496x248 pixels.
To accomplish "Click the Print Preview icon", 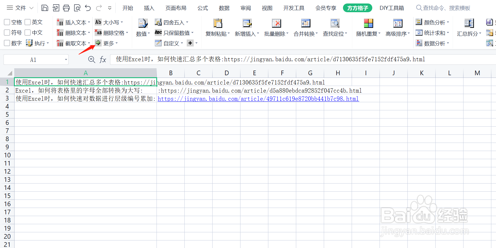I will tap(77, 8).
